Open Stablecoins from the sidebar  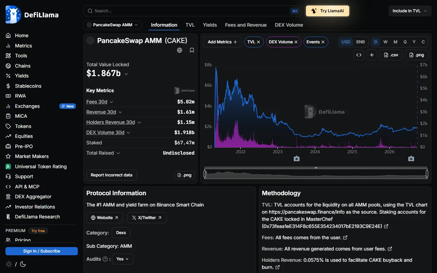pos(41,86)
